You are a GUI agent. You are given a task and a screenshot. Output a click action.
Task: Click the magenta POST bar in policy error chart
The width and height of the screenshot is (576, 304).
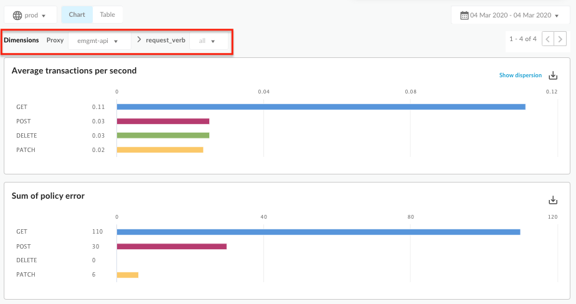pyautogui.click(x=171, y=246)
